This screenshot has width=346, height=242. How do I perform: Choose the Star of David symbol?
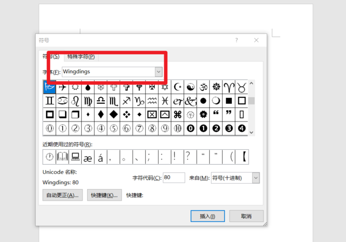pyautogui.click(x=164, y=87)
